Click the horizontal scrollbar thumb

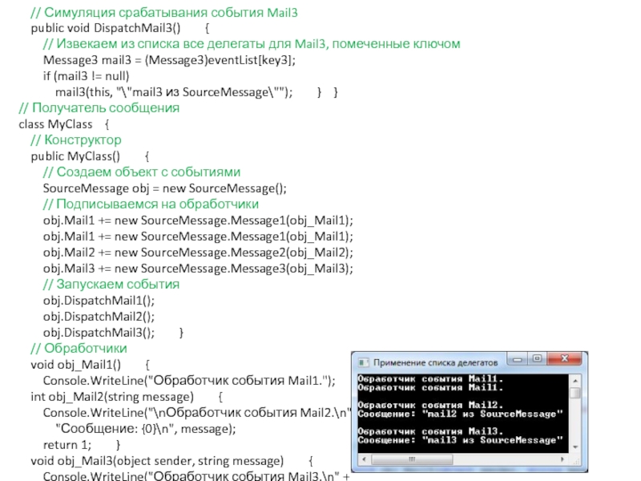(413, 459)
